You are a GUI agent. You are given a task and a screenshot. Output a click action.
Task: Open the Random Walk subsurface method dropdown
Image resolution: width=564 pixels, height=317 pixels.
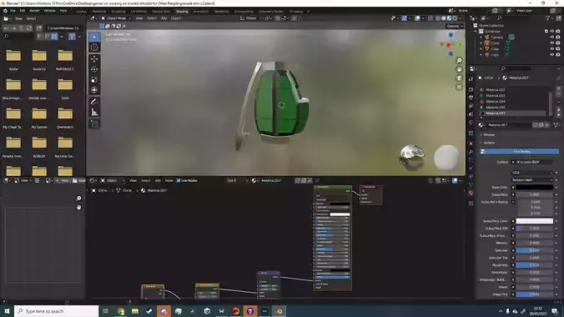[532, 180]
